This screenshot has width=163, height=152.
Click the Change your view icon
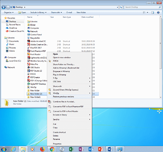click(x=144, y=13)
